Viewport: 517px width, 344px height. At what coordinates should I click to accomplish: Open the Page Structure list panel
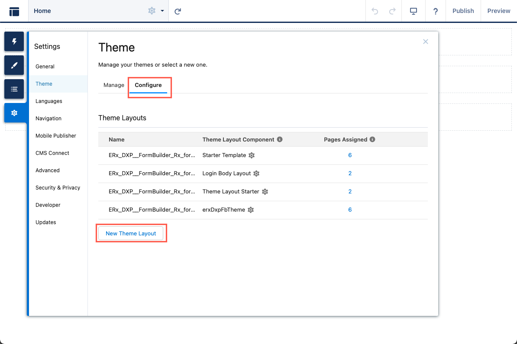tap(14, 89)
